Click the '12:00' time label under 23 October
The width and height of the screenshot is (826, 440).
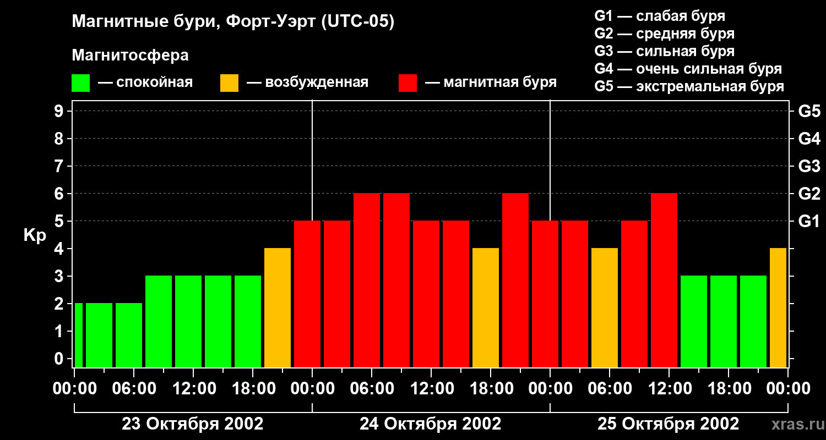click(193, 388)
